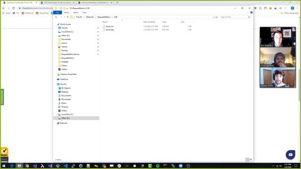Open new Chrome tab with plus button
The image size is (301, 169).
pyautogui.click(x=117, y=3)
